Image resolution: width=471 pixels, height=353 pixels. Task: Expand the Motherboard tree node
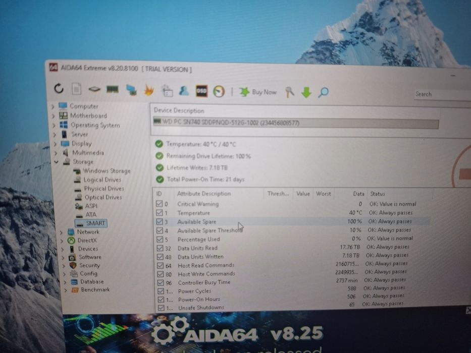[54, 116]
